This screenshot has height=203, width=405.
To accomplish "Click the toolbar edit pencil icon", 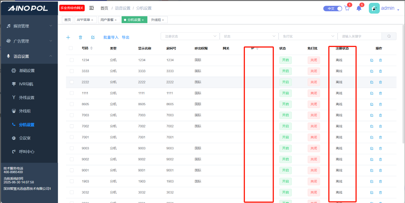I will tap(93, 37).
